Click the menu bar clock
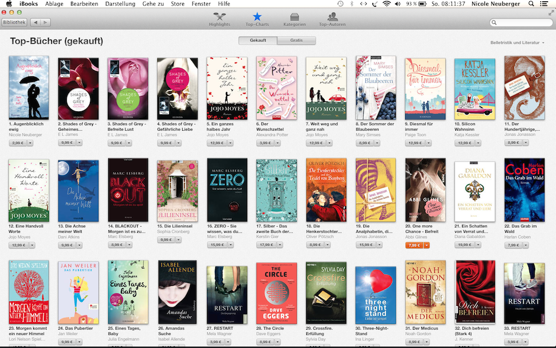Viewport: 556px width, 348px height. [448, 4]
